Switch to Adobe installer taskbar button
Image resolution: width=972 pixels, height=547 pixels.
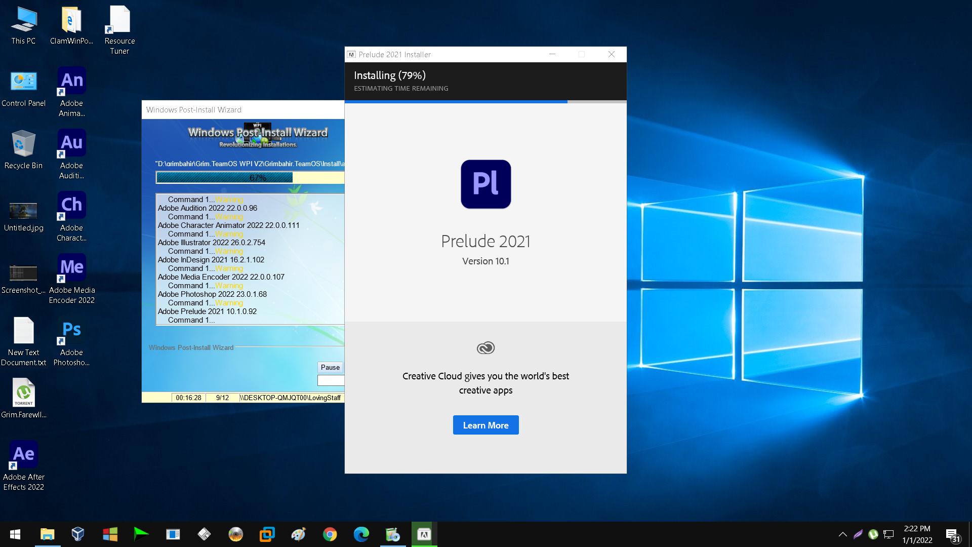(x=424, y=534)
